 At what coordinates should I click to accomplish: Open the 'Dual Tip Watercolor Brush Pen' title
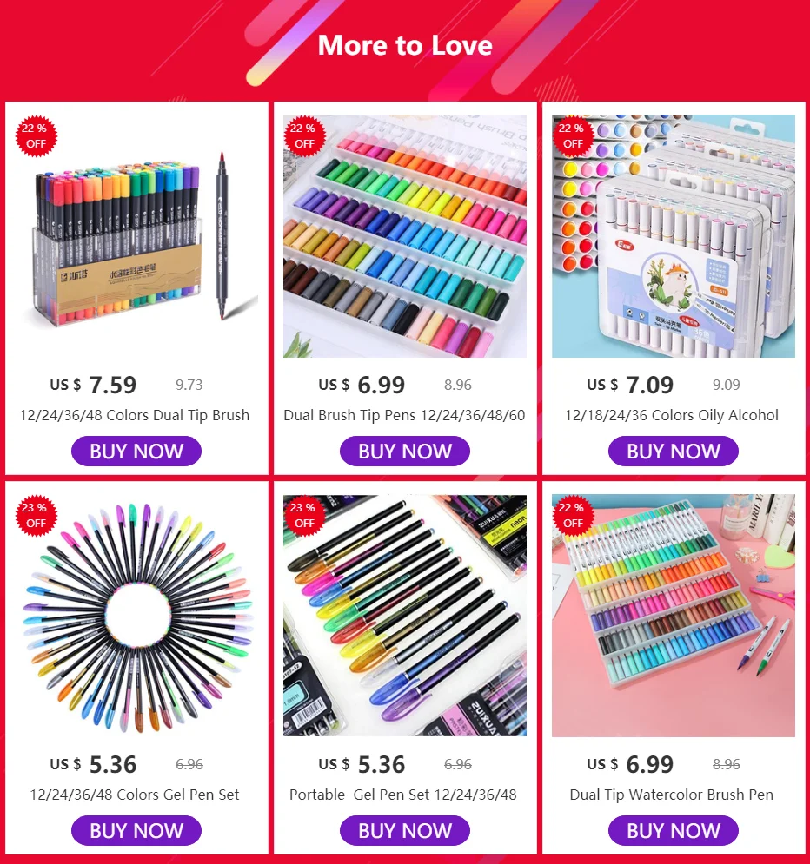[x=671, y=795]
